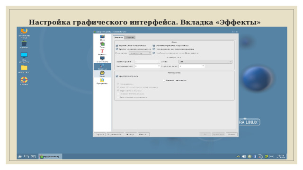Switch to the first tab Для окон

pyautogui.click(x=118, y=37)
